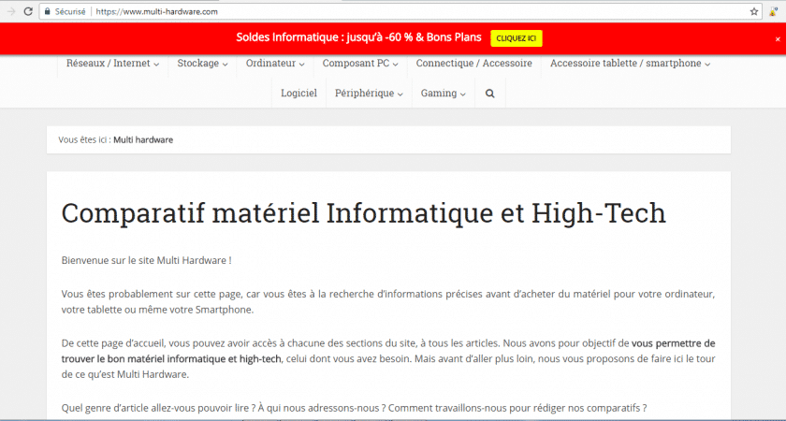Click the browser forward arrow
The width and height of the screenshot is (786, 421).
tap(11, 11)
